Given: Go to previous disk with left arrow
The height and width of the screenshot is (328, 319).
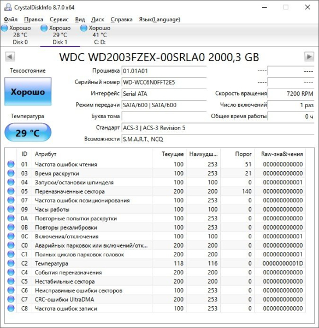Looking at the screenshot, I should 10,57.
